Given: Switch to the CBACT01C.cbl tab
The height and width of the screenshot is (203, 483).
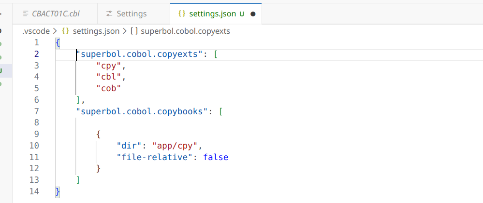Looking at the screenshot, I should [x=55, y=14].
